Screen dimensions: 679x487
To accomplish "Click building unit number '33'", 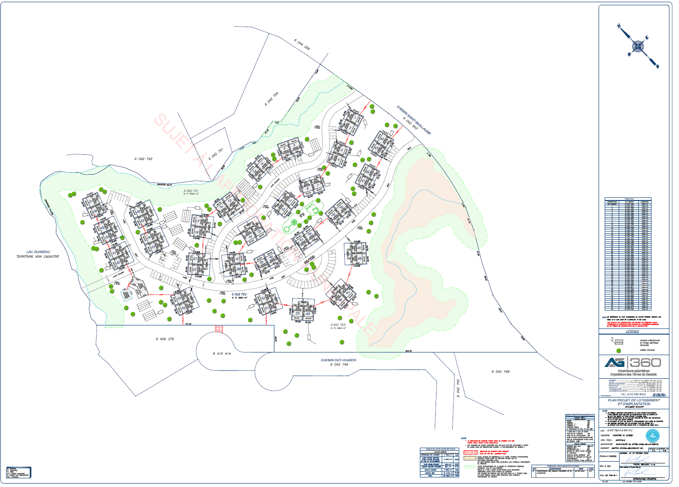I will 179,298.
